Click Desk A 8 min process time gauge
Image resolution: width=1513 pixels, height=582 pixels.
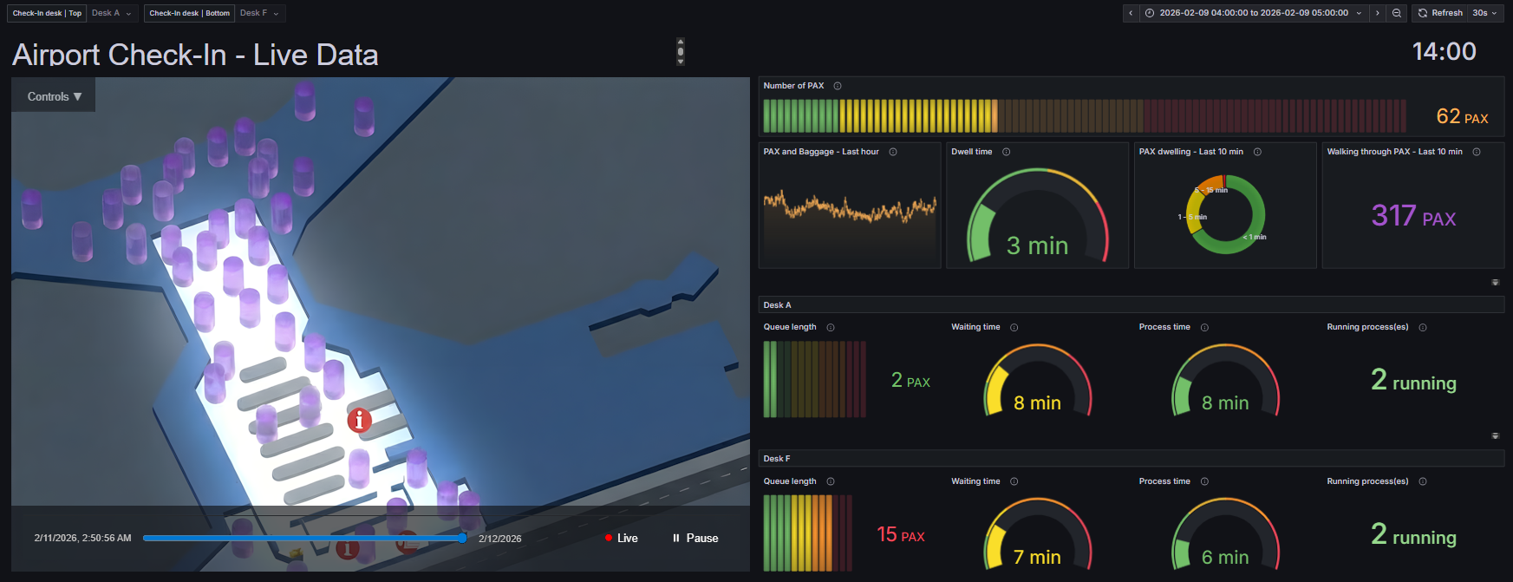1225,382
